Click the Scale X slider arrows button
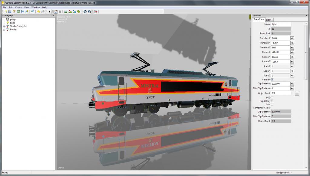 pyautogui.click(x=292, y=66)
